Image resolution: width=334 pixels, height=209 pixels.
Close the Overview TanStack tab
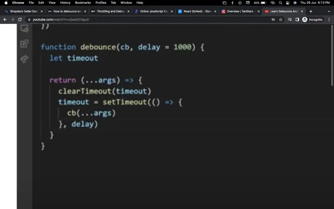(x=259, y=12)
